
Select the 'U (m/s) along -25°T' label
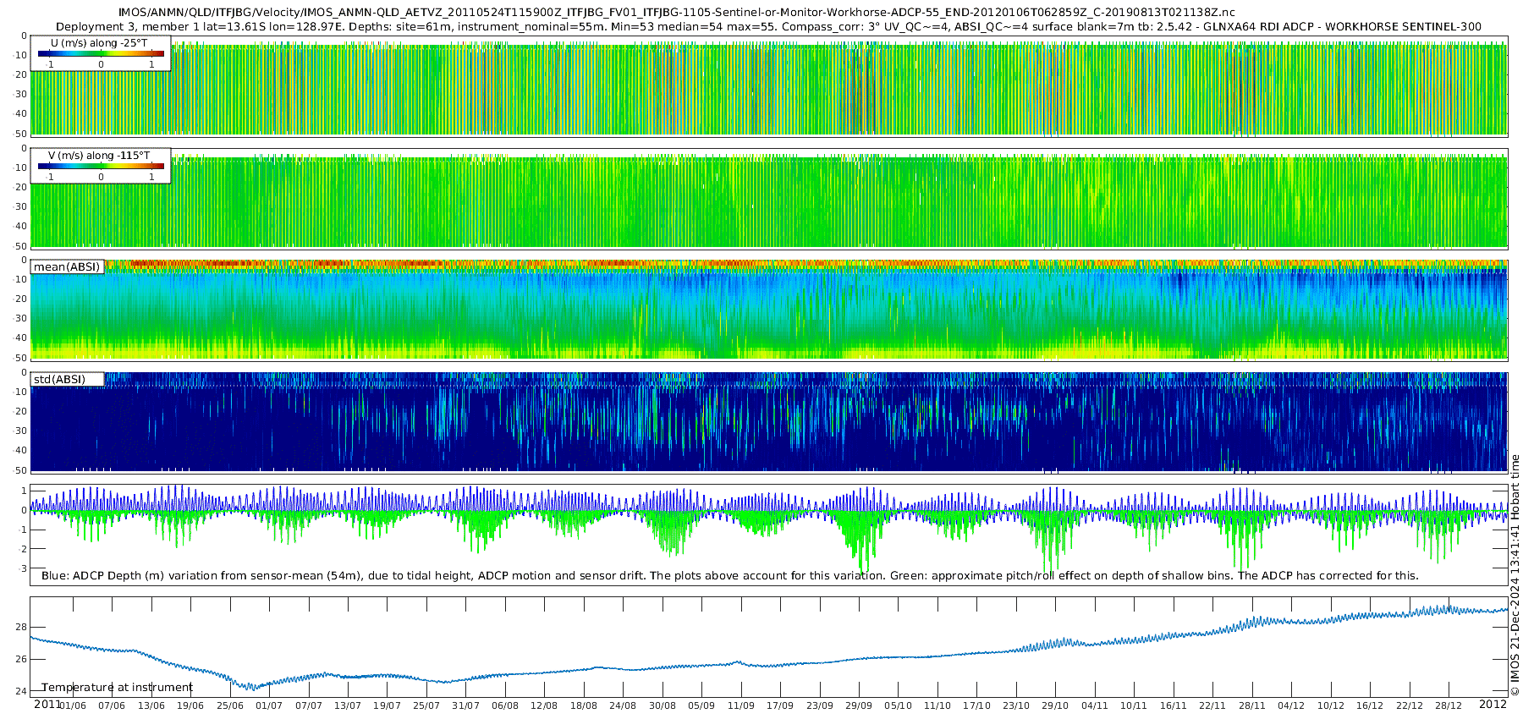99,43
